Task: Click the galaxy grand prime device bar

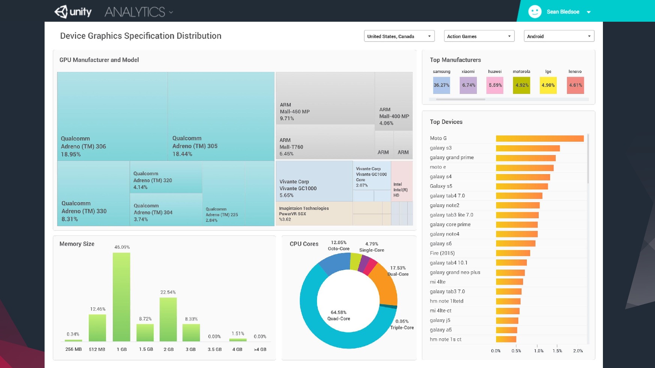Action: pyautogui.click(x=526, y=158)
